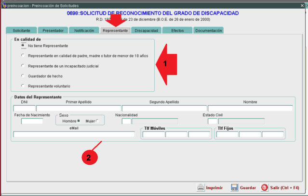Screen dimensions: 308x196
Task: Click the Segundo Apellido field
Action: 164,108
